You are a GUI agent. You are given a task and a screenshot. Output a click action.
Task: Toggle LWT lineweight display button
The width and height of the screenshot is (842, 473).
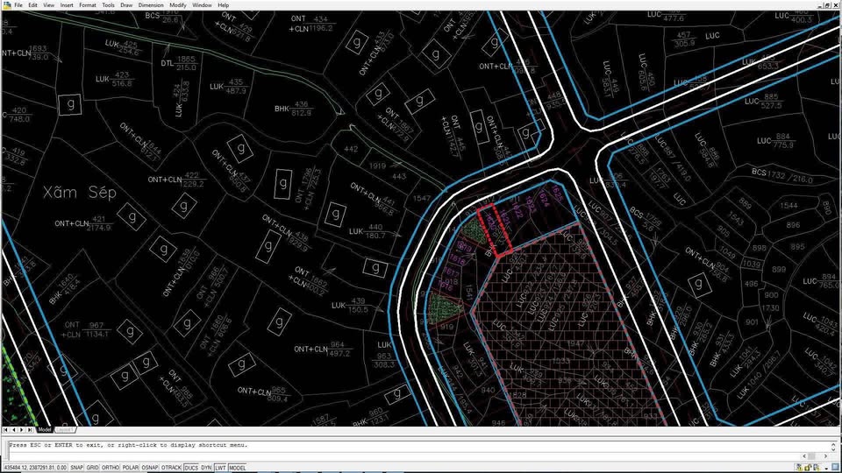220,468
